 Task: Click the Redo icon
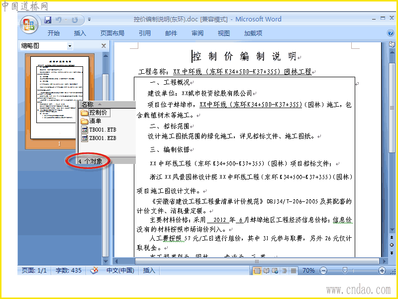(x=75, y=19)
